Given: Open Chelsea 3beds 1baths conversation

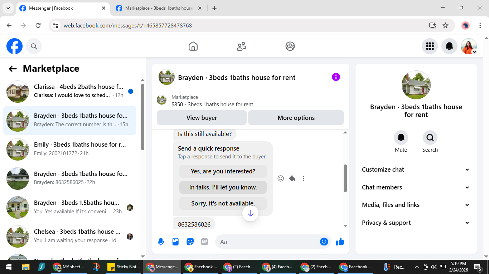Looking at the screenshot, I should [70, 236].
